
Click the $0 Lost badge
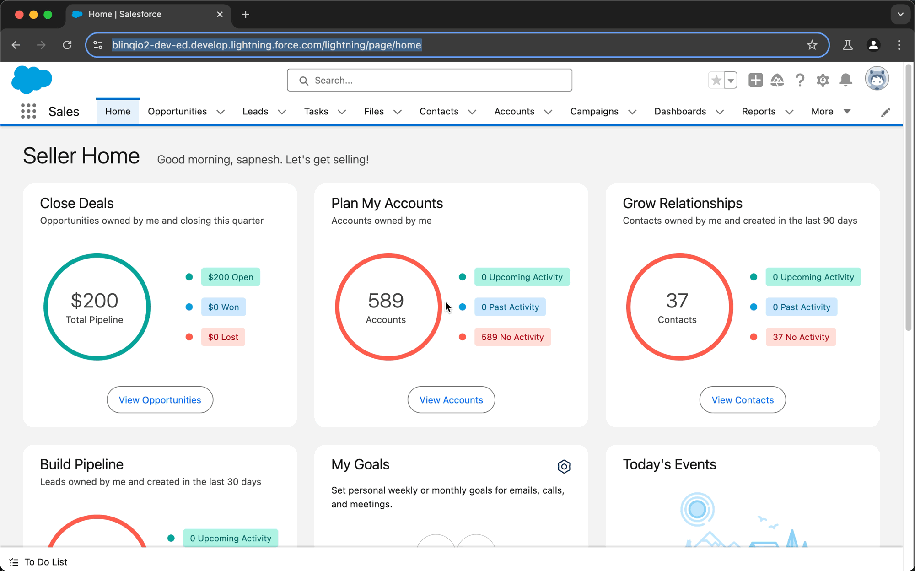click(x=223, y=337)
